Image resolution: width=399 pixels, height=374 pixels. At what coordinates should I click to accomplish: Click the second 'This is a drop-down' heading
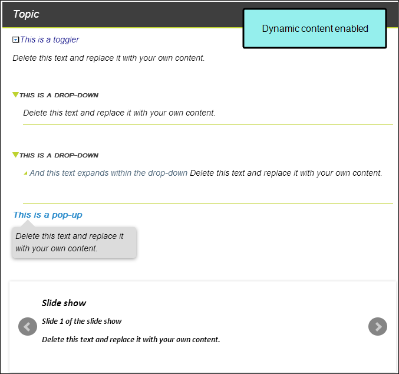[59, 155]
